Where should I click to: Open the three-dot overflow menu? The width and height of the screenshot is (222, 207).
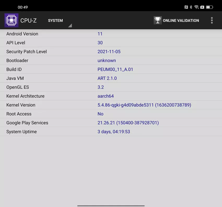pyautogui.click(x=212, y=20)
